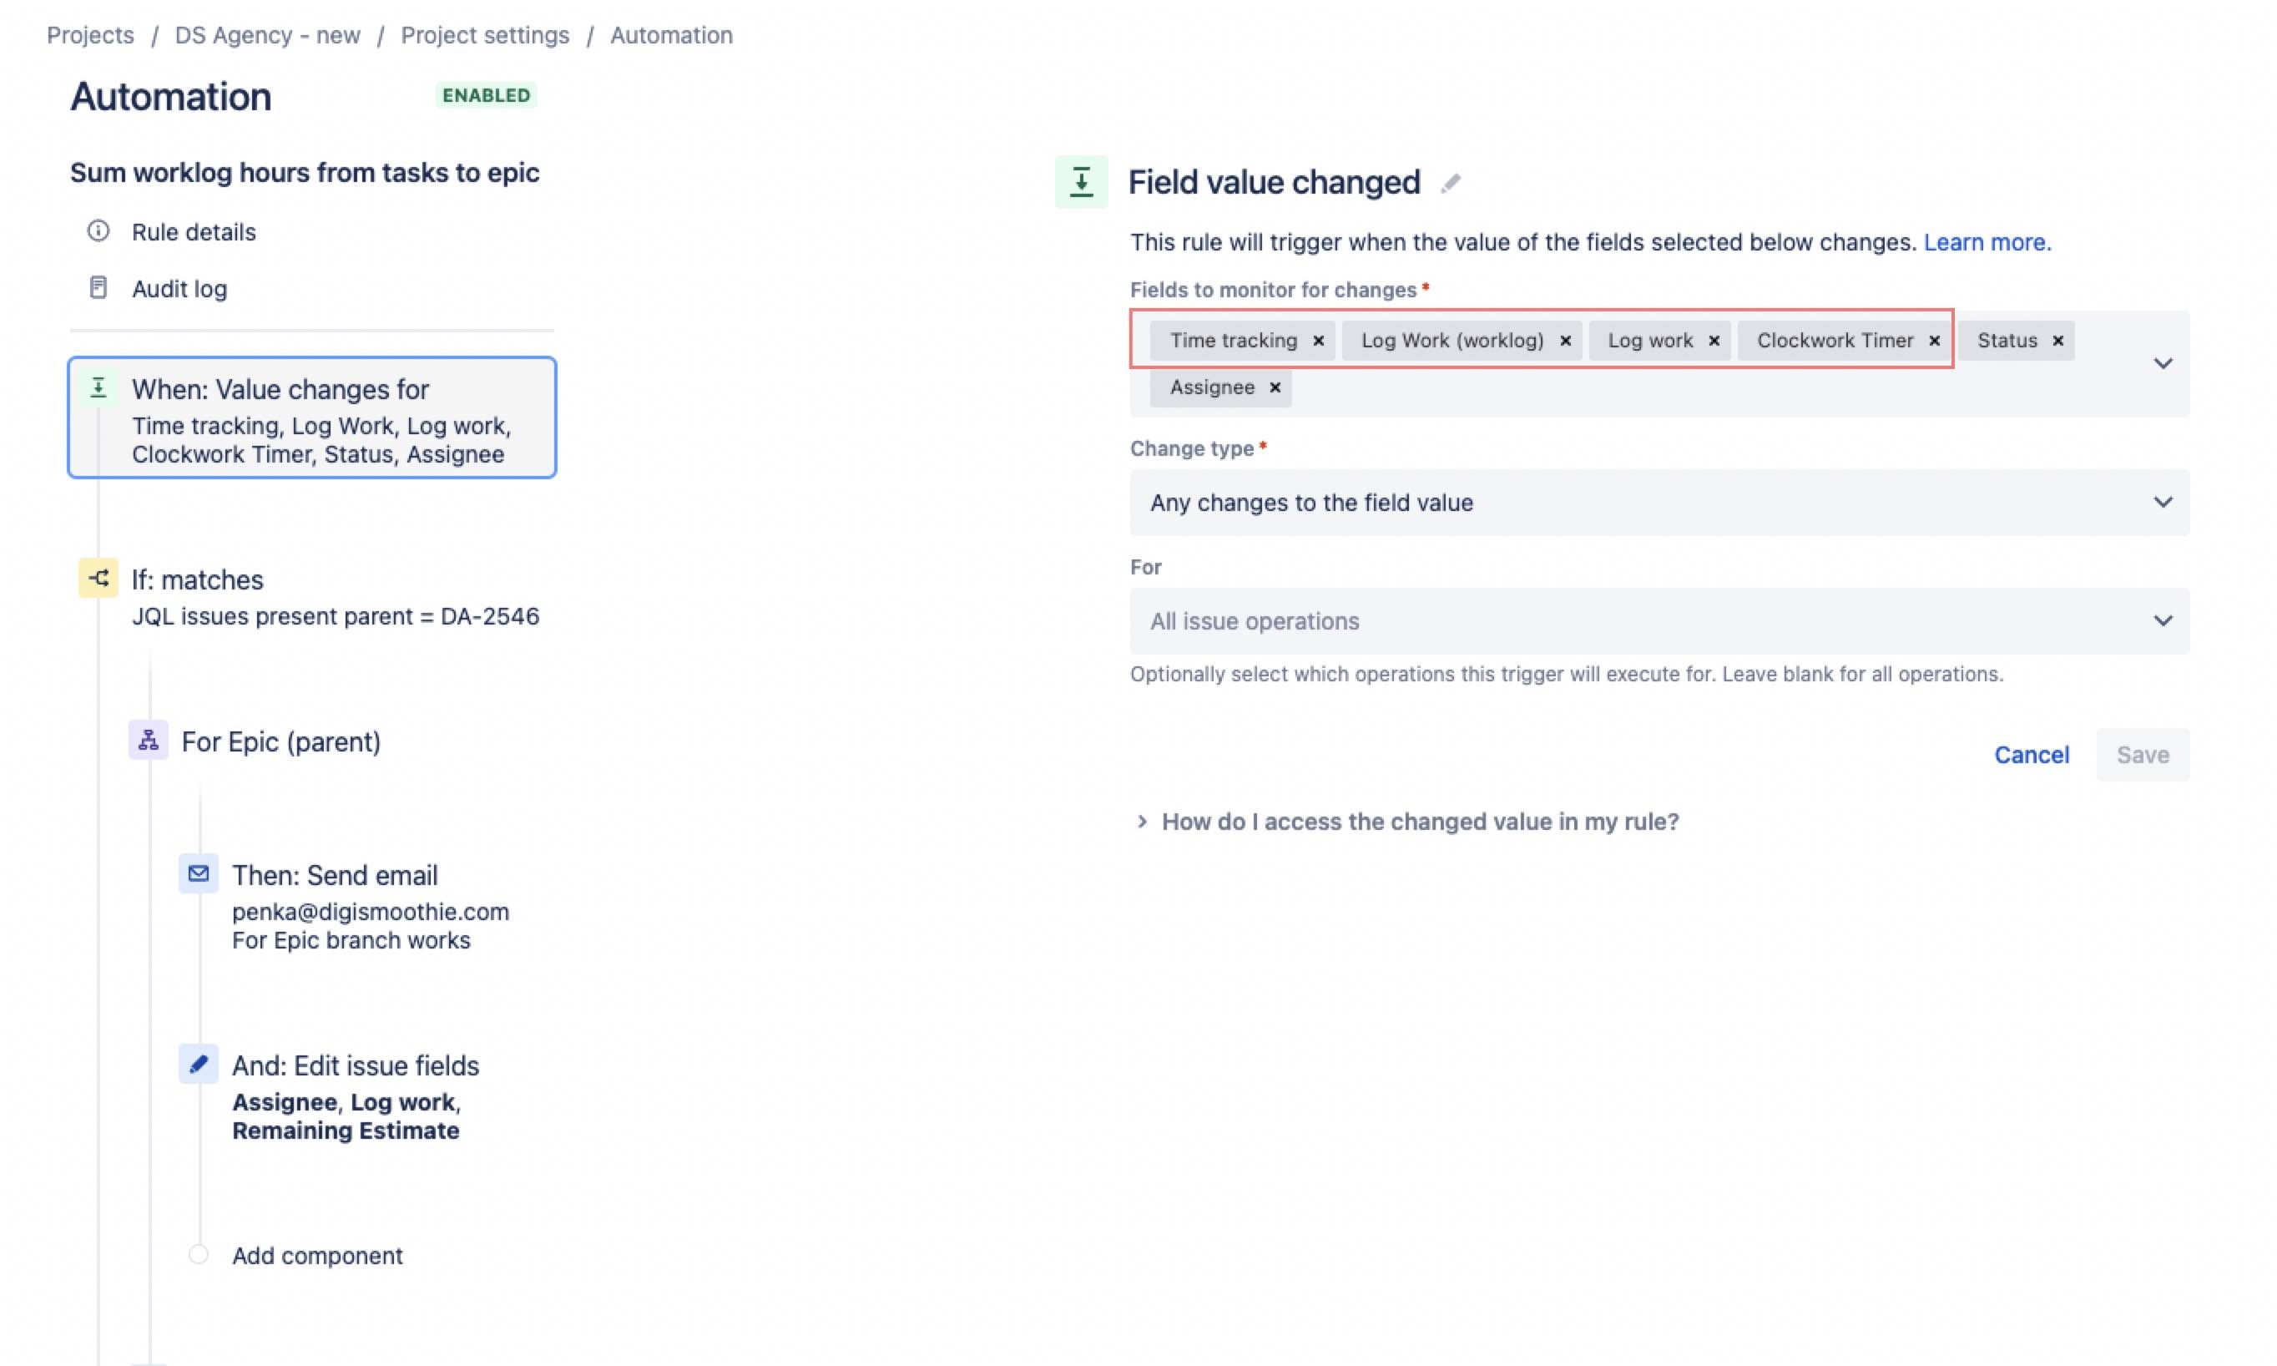Remove the Clockwork Timer field chip
This screenshot has width=2277, height=1366.
coord(1934,340)
